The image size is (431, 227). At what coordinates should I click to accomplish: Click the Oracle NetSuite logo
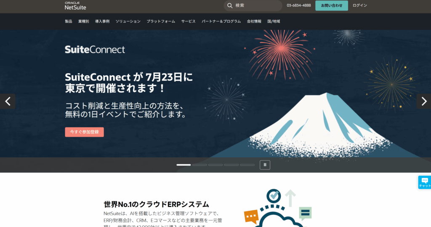click(75, 6)
